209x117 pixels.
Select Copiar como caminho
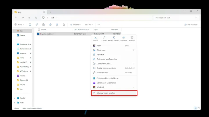tap(114, 68)
